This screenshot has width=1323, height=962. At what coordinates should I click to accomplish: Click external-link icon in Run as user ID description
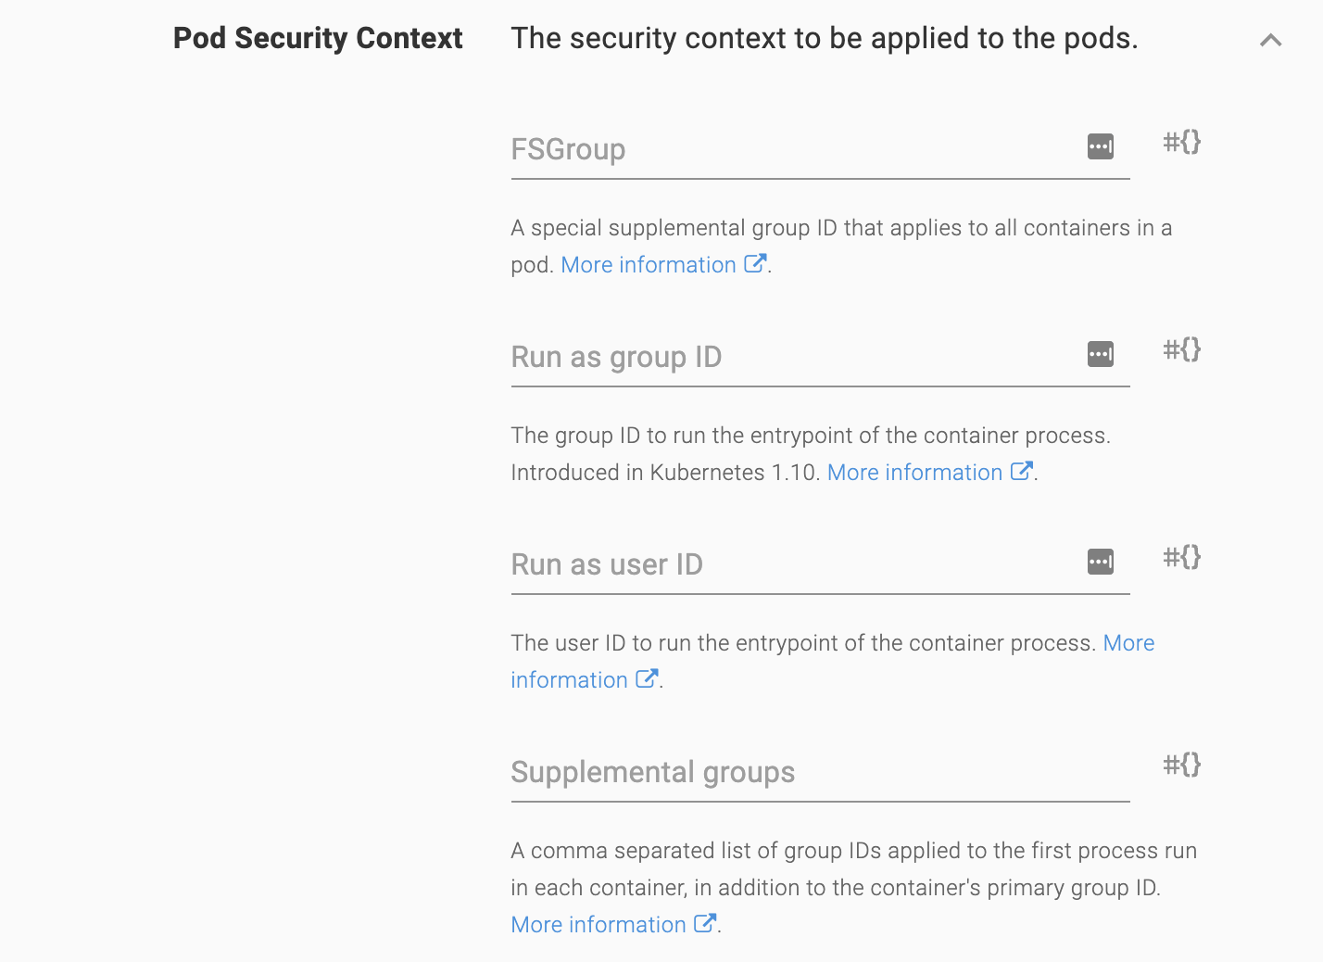[x=647, y=679]
